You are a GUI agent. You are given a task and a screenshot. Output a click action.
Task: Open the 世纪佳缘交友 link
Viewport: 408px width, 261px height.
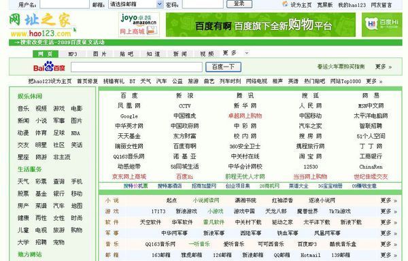[371, 177]
